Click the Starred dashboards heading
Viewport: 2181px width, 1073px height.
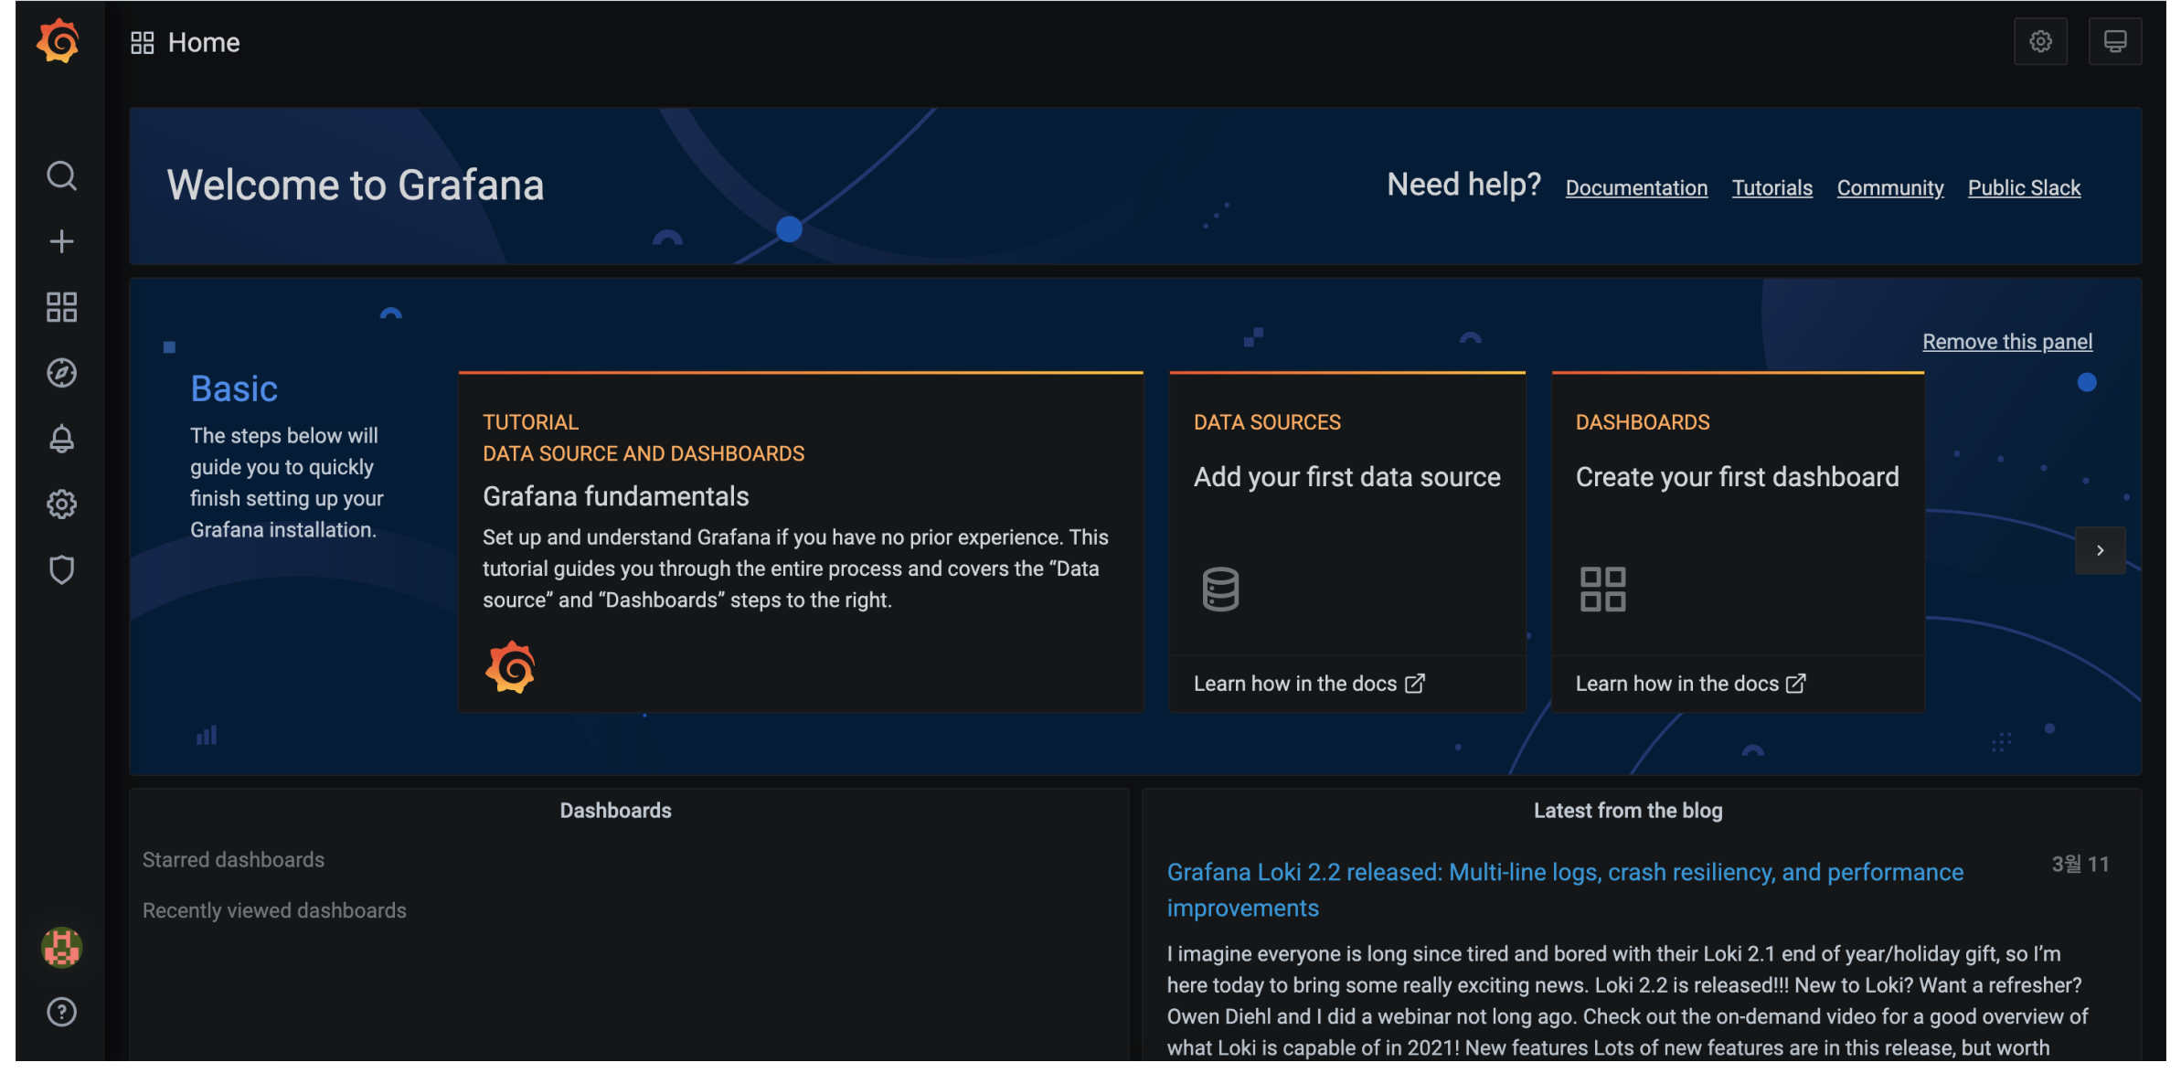pos(233,860)
